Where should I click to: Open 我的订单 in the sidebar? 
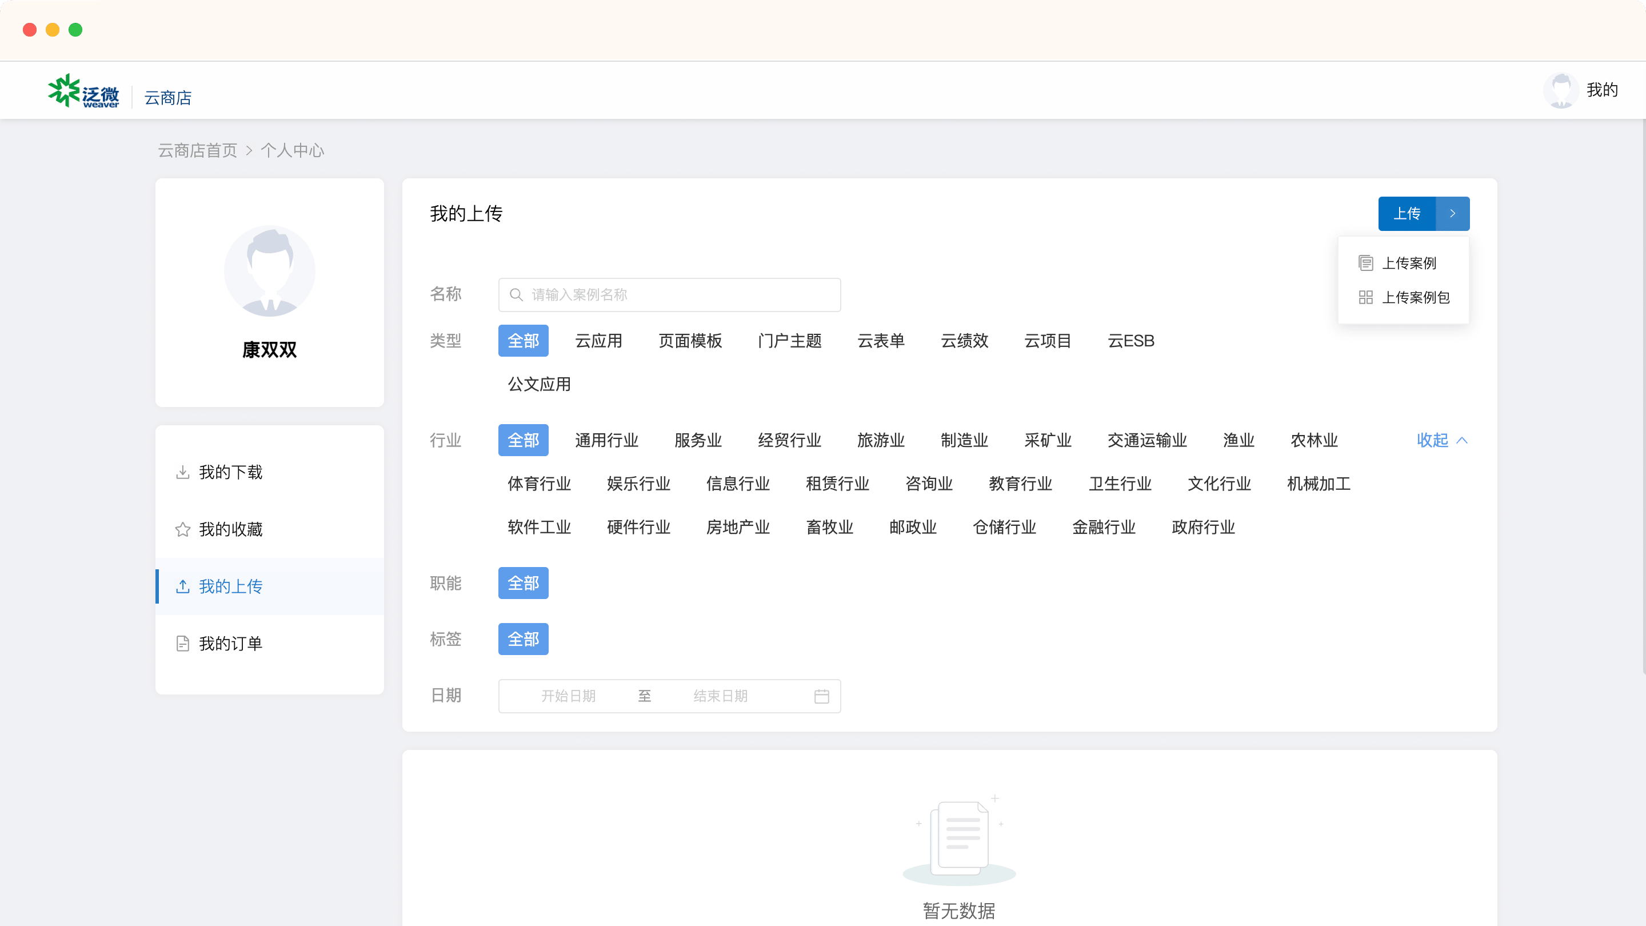pyautogui.click(x=269, y=643)
